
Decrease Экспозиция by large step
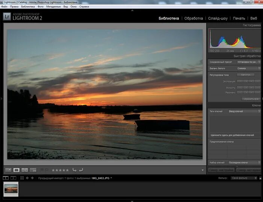(x=240, y=81)
